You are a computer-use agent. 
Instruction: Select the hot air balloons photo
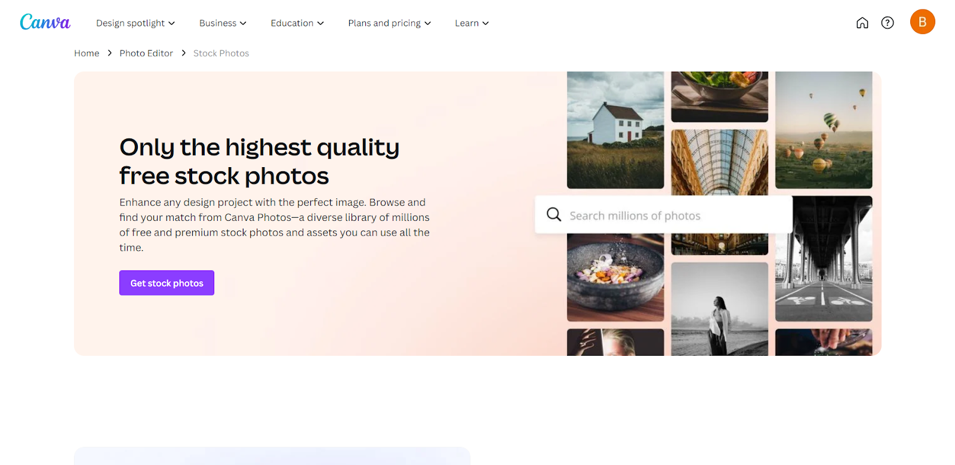point(824,130)
